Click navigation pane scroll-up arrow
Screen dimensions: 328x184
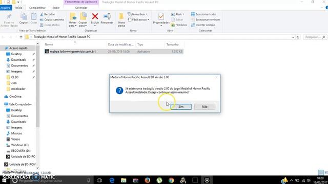(37, 44)
